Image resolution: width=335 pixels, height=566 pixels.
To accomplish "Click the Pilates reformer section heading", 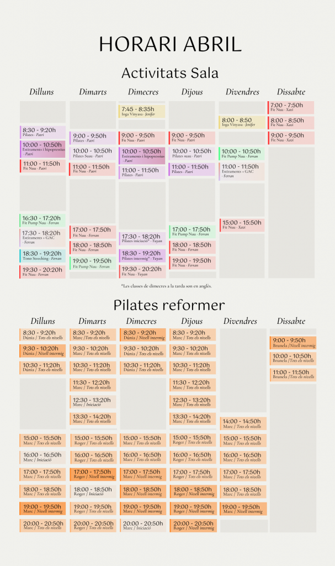I will (169, 305).
